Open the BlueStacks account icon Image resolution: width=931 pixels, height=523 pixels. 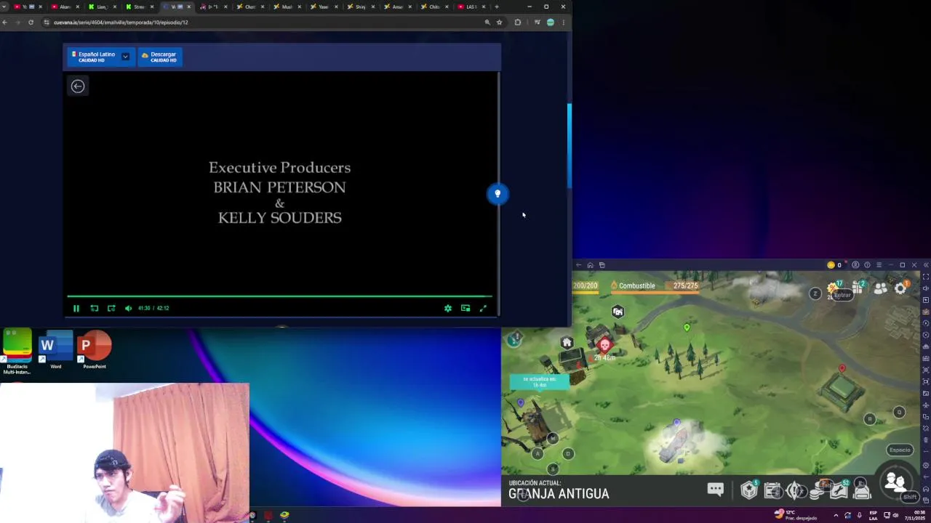pyautogui.click(x=855, y=265)
